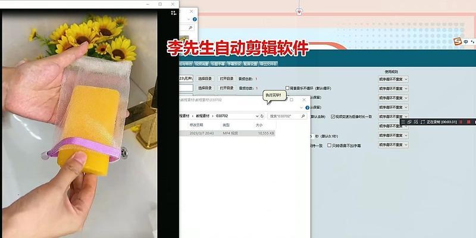
Task: Click the Sogou input method S icon
Action: (x=458, y=42)
